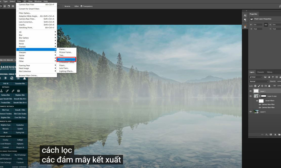281x168 pixels.
Task: Choose Difference Clouds menu item
Action: [x=67, y=62]
